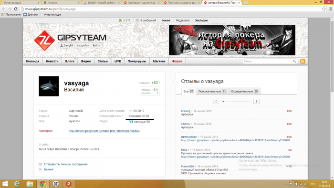Viewport: 334px width, 188px height.
Task: Open File Explorer from taskbar
Action: (30, 184)
